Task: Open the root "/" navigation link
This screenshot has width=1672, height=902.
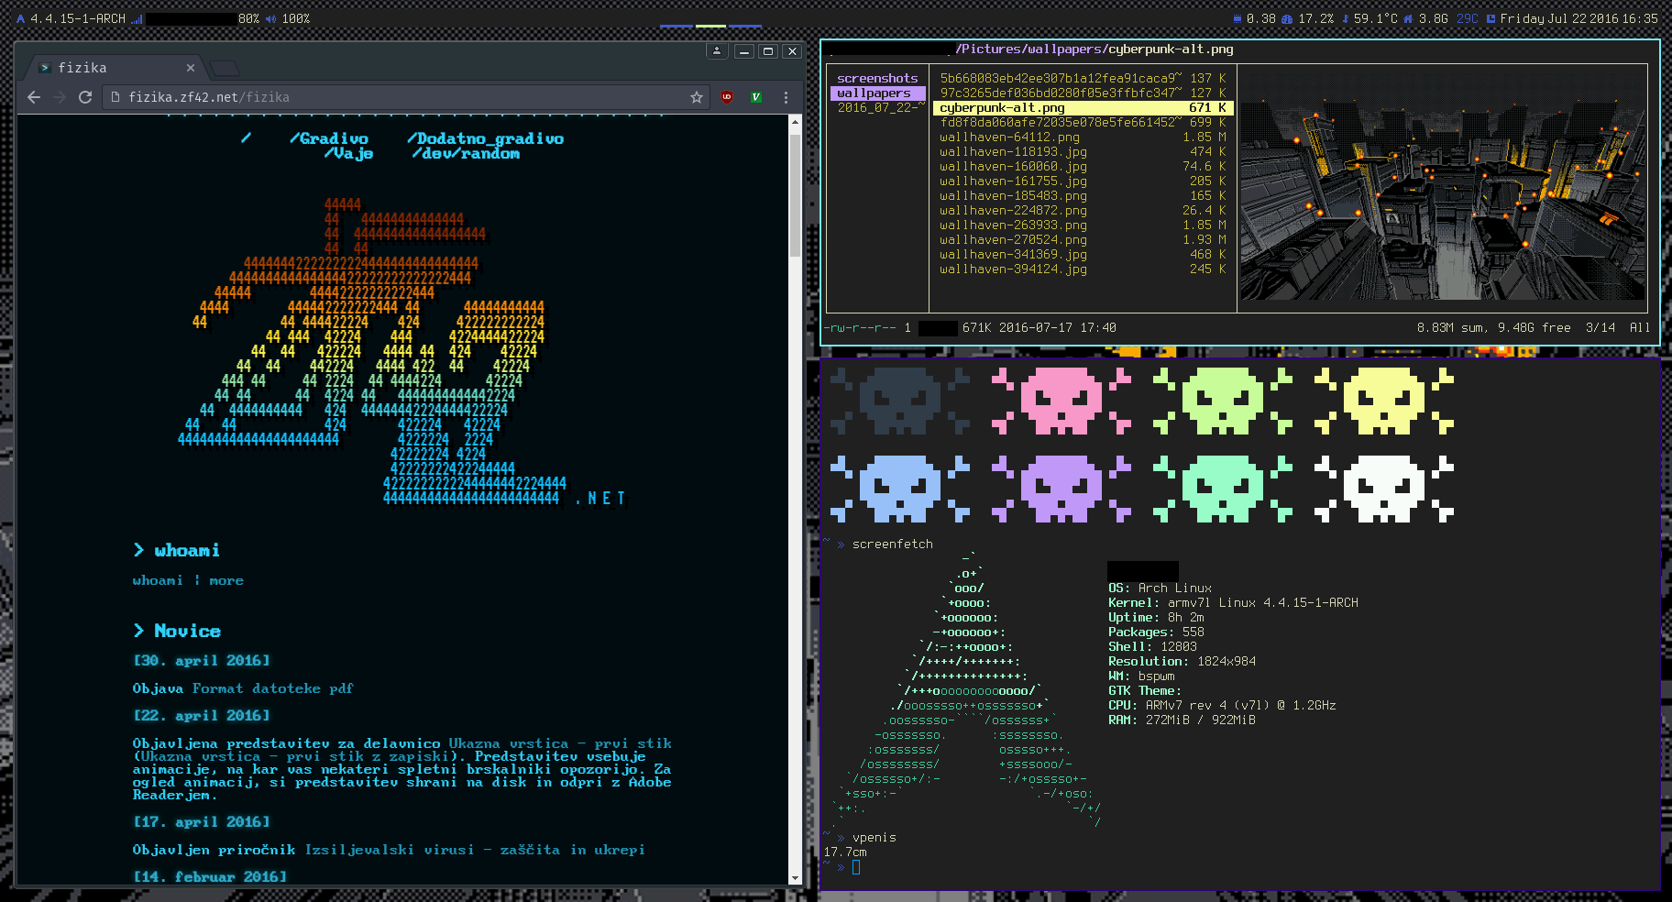Action: point(246,138)
